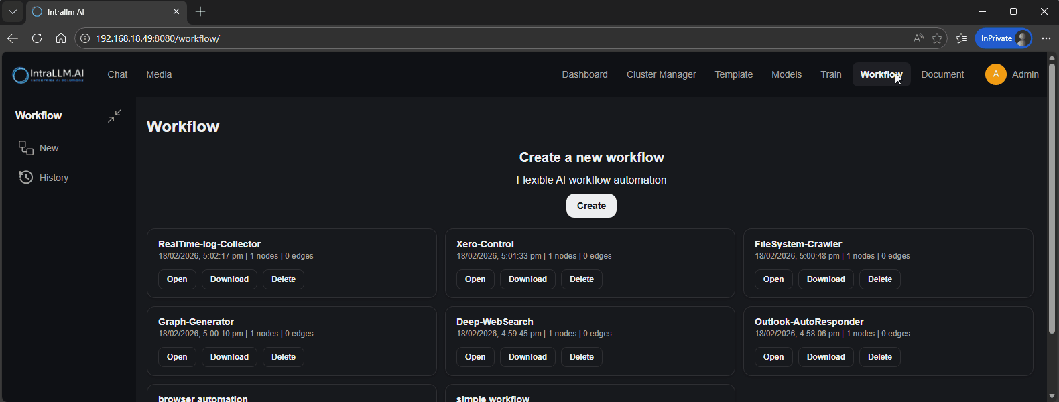Viewport: 1059px width, 402px height.
Task: Close the Intrallm AI tab
Action: pos(176,11)
